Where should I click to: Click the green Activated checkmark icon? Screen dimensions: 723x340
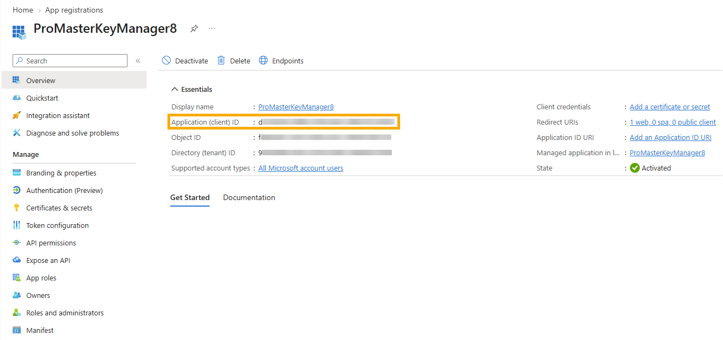coord(635,168)
